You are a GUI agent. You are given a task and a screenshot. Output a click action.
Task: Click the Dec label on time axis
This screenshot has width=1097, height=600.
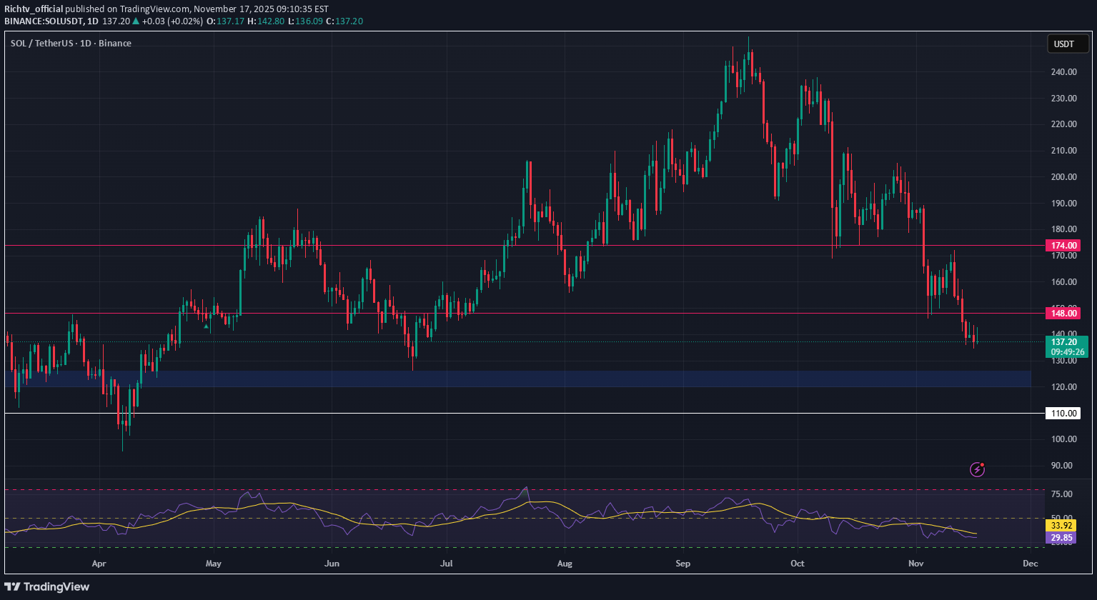pos(1030,564)
